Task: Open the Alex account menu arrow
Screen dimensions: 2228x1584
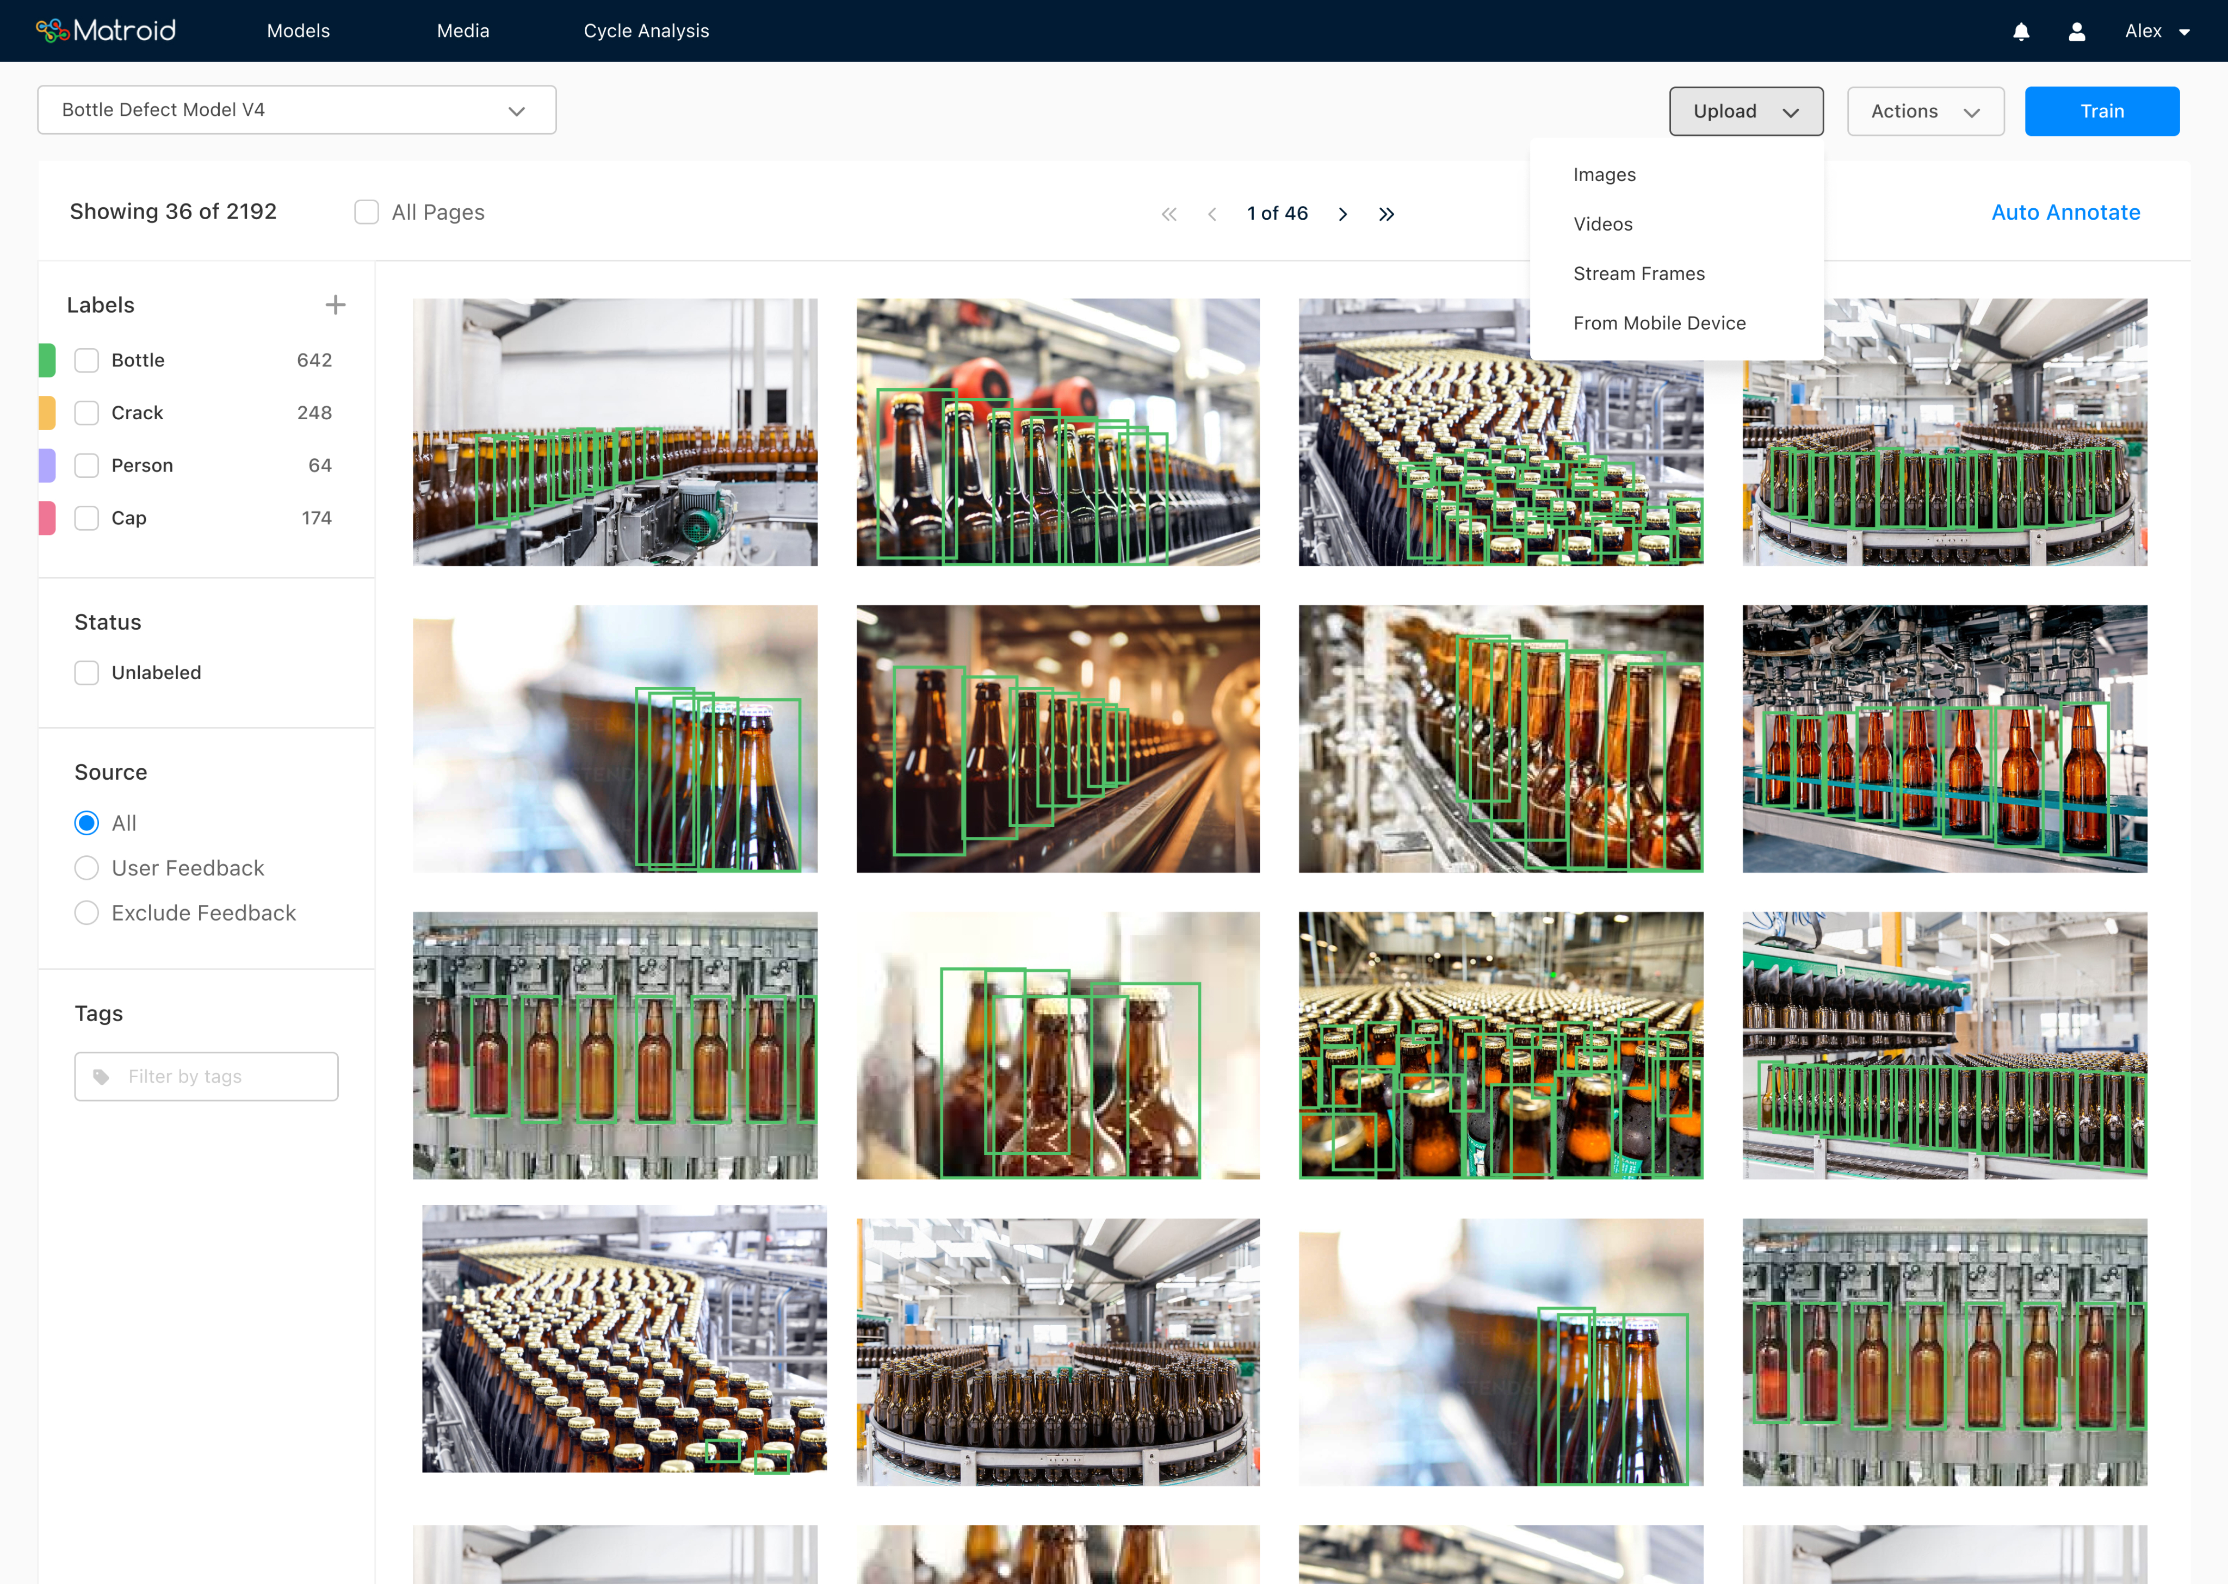Action: click(2185, 32)
